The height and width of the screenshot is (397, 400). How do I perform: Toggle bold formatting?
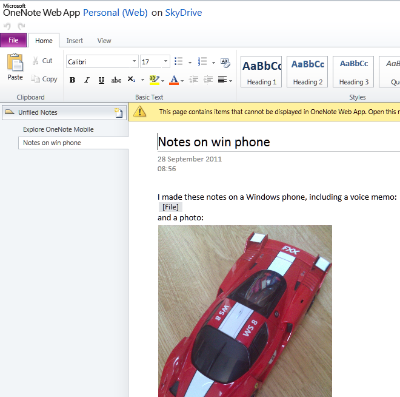point(73,80)
